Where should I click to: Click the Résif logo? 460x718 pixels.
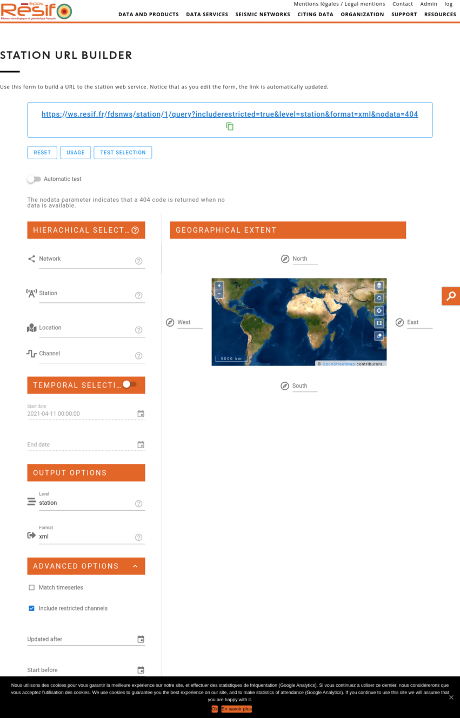coord(36,11)
